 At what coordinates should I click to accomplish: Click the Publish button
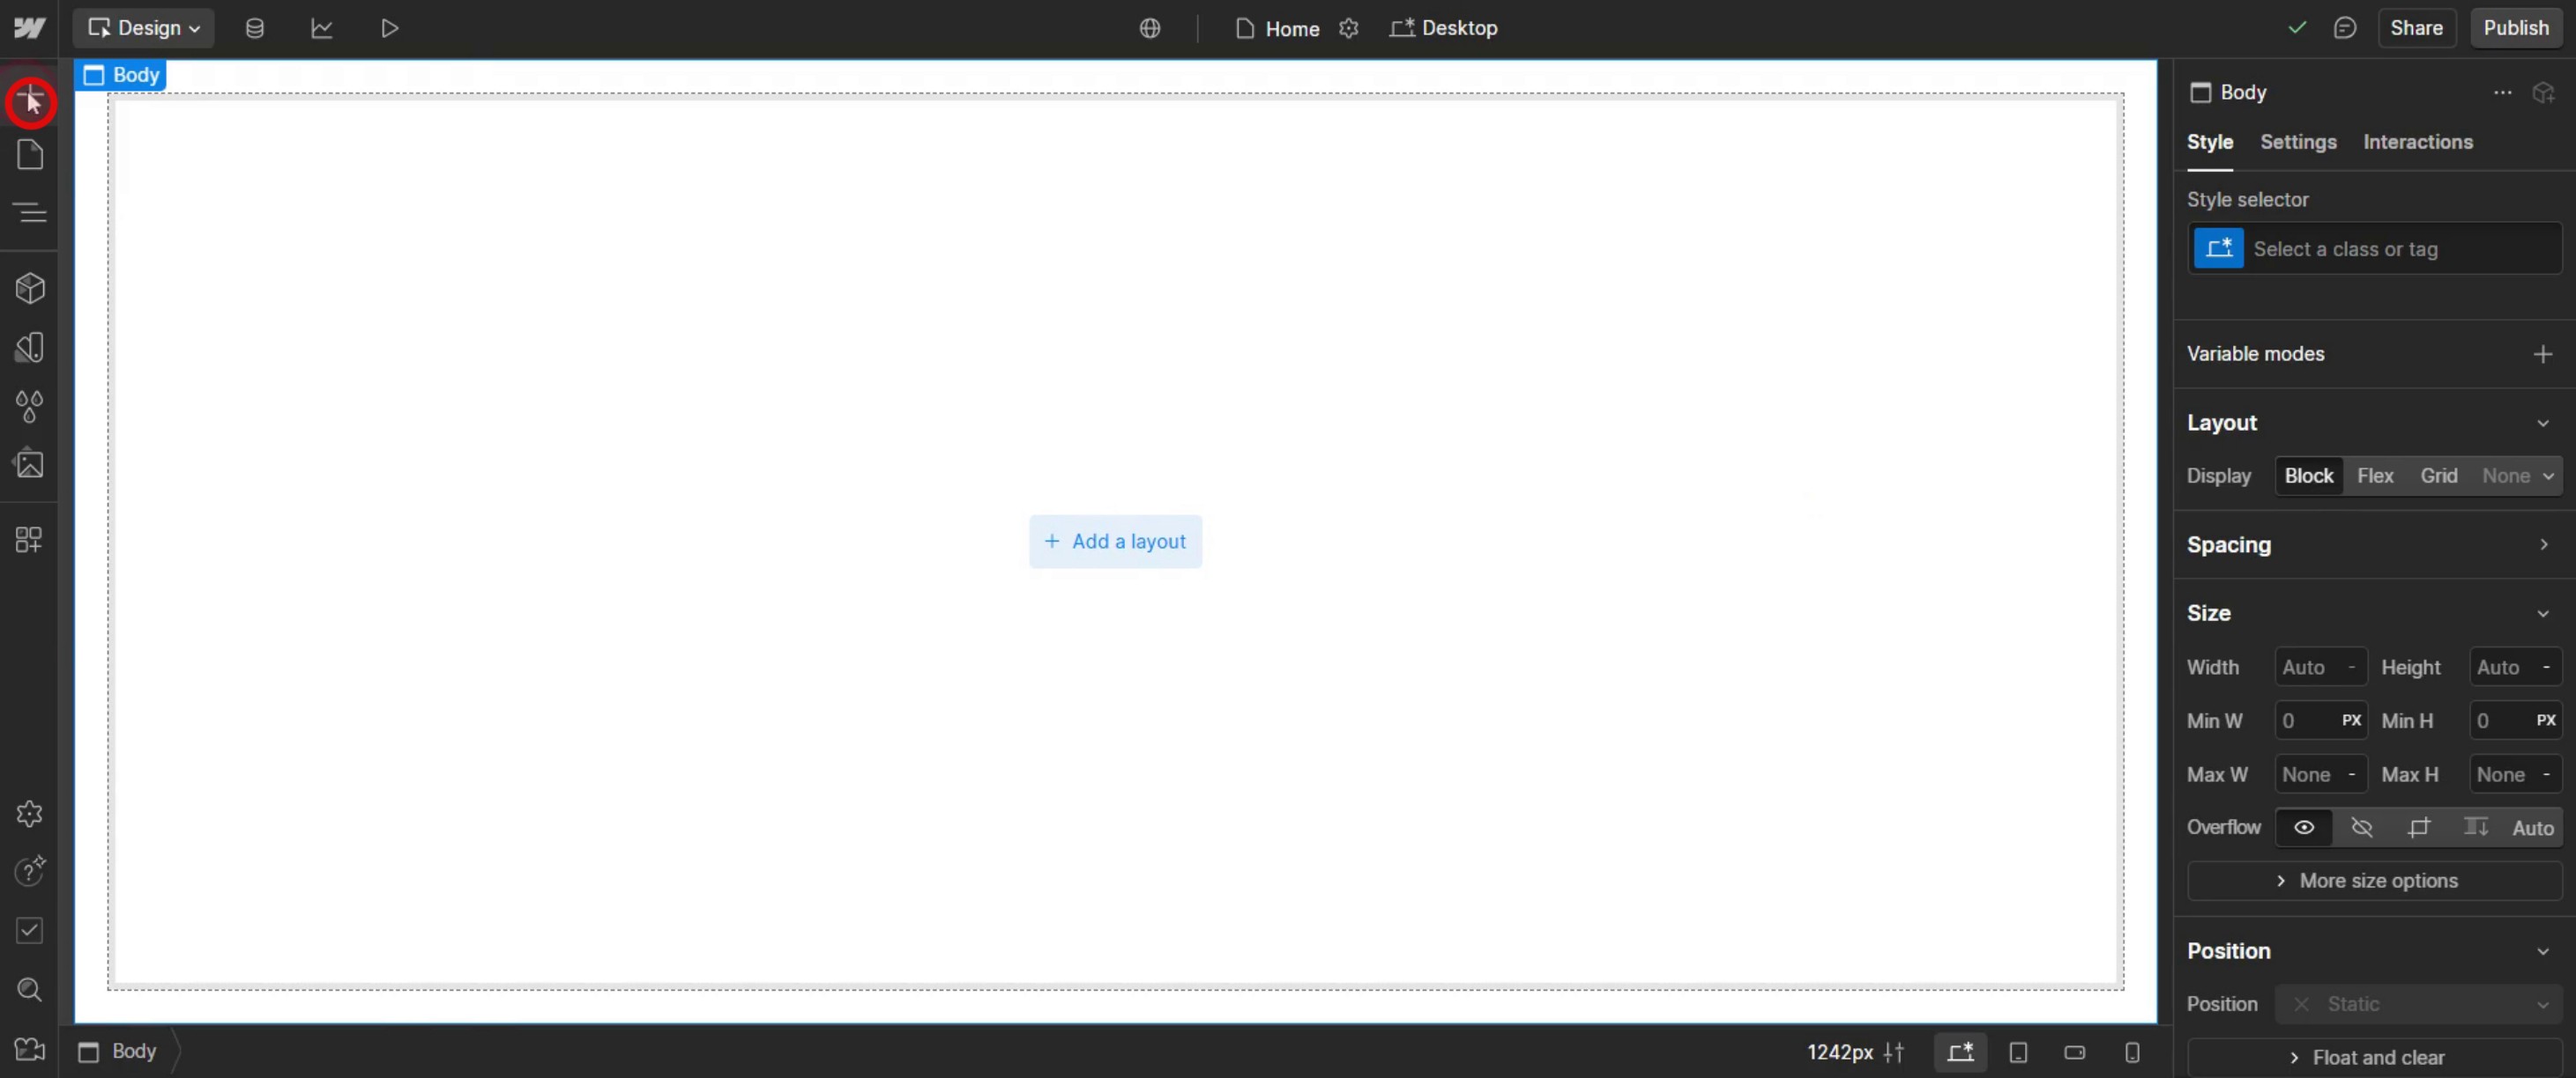tap(2516, 28)
